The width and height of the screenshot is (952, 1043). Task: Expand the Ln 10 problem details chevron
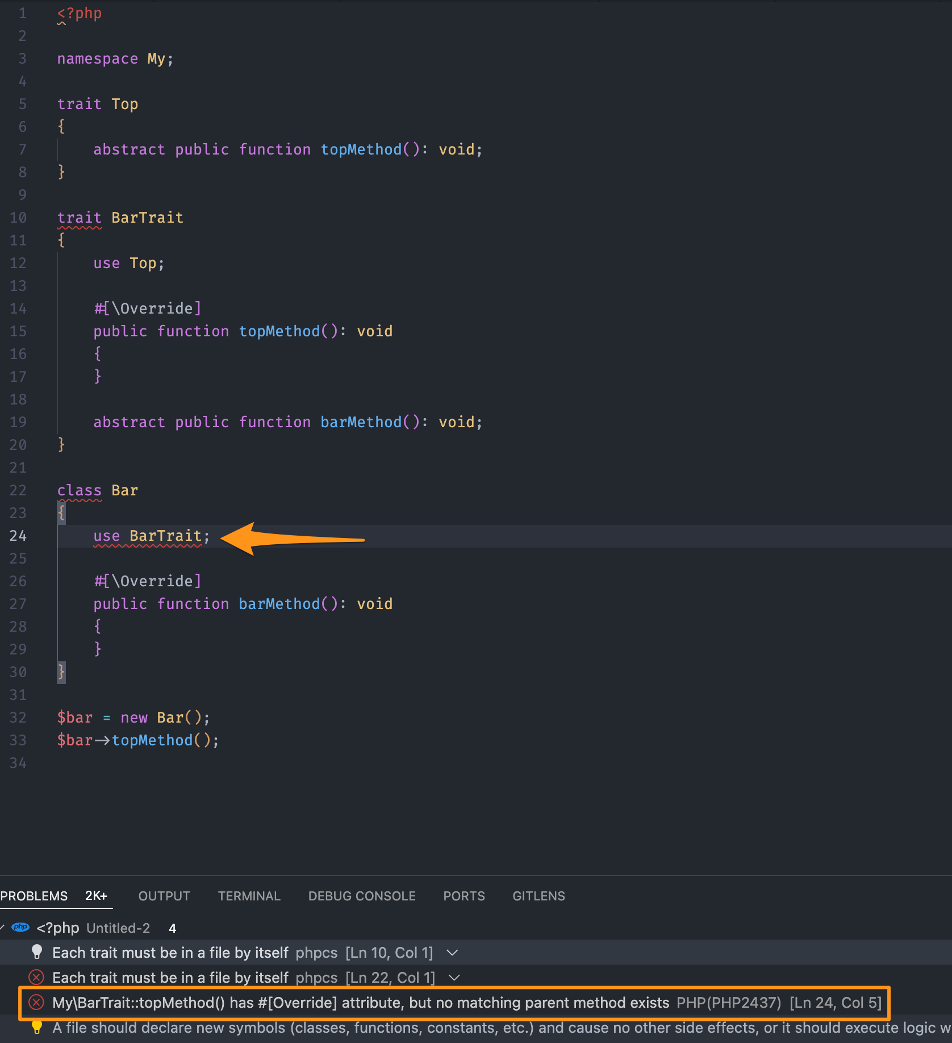tap(452, 953)
